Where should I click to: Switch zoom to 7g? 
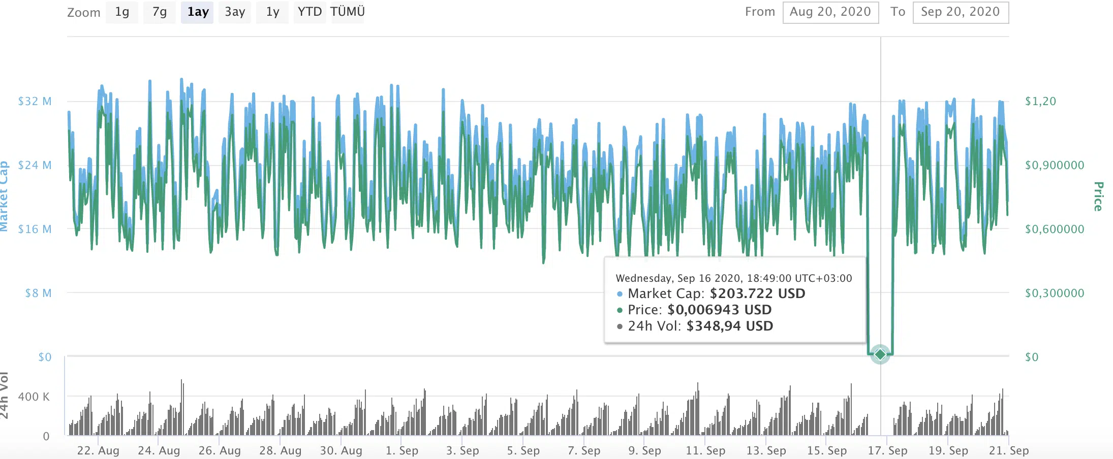[x=160, y=12]
